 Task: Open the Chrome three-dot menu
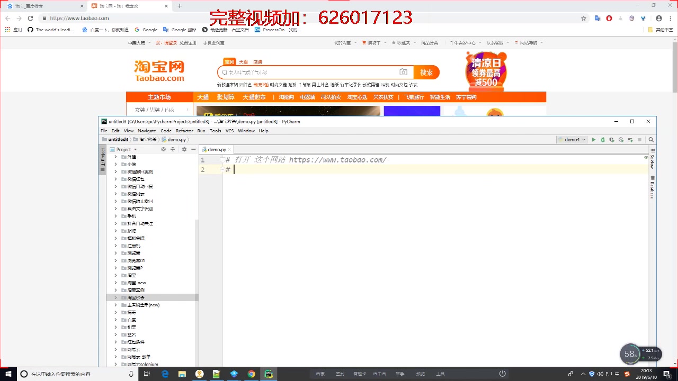[x=670, y=18]
